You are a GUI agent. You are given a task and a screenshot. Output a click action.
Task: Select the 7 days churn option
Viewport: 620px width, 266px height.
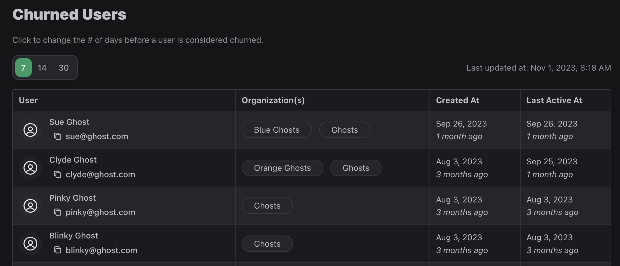23,68
